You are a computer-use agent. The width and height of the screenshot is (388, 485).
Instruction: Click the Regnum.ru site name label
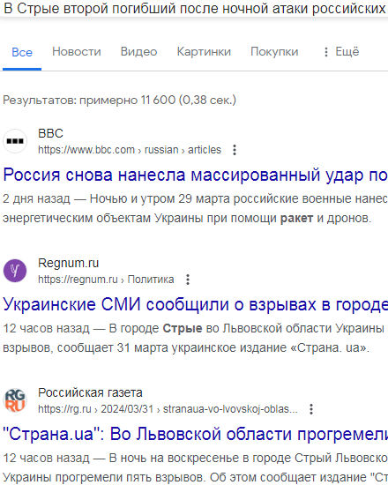pyautogui.click(x=69, y=264)
